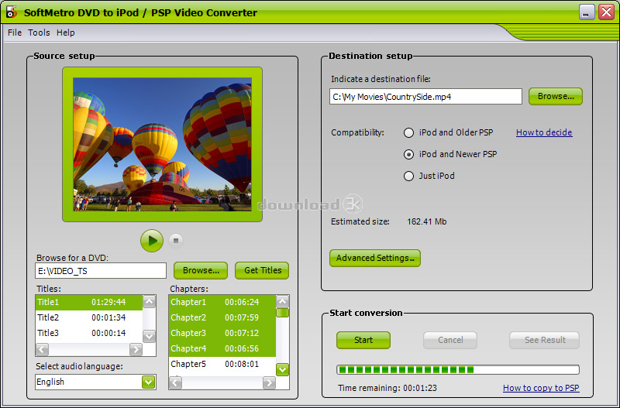The image size is (620, 408).
Task: Open Advanced Settings
Action: click(x=375, y=259)
